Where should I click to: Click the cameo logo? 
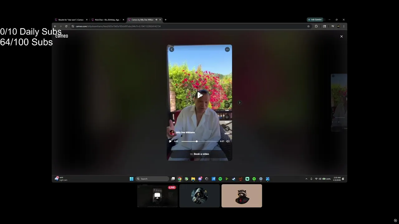pos(62,36)
